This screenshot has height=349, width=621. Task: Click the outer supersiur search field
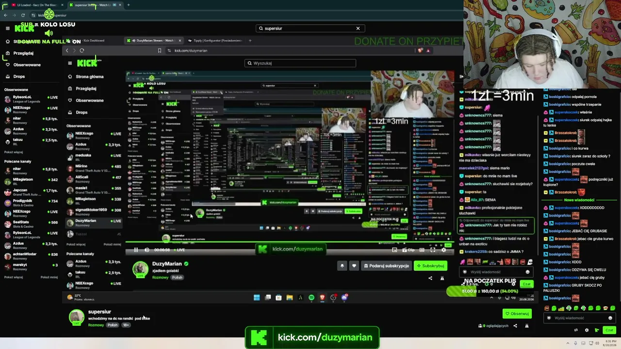tap(310, 28)
